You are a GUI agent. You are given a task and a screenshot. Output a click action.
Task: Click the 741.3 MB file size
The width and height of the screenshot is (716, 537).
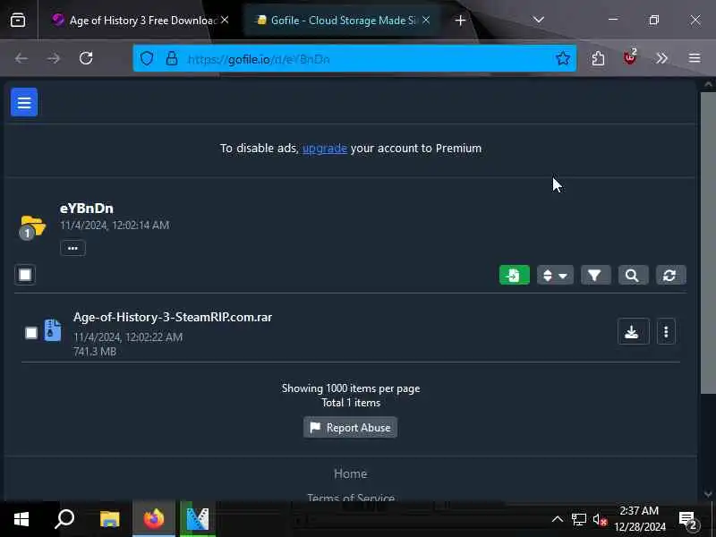point(95,352)
